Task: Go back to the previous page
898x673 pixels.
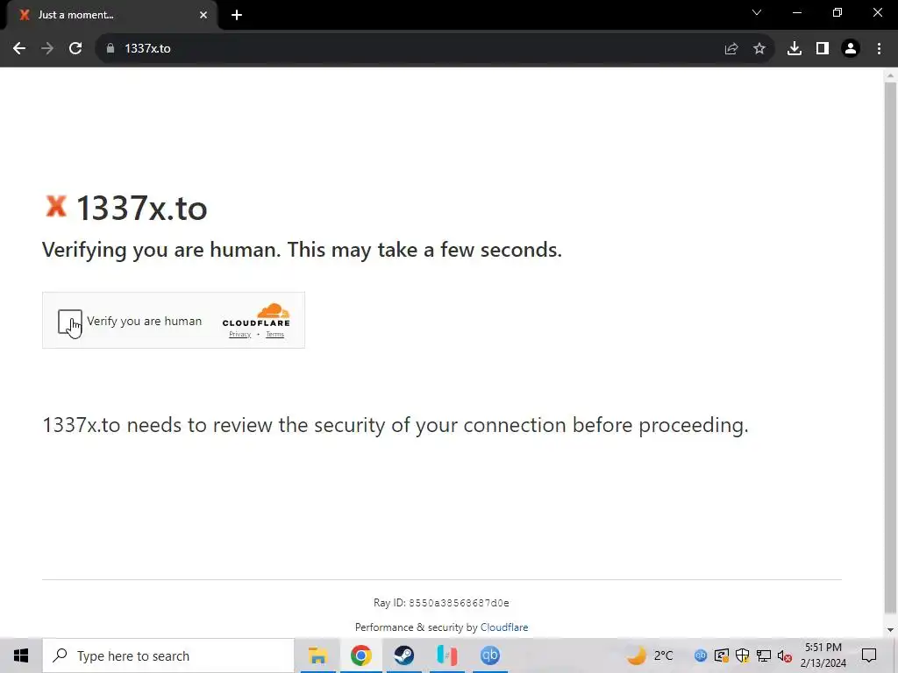Action: coord(19,49)
